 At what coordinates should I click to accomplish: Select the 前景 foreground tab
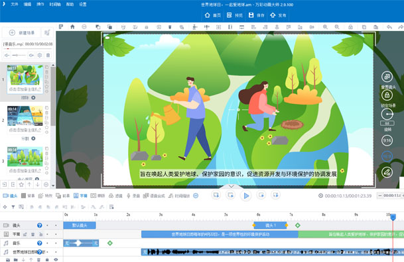(x=63, y=196)
